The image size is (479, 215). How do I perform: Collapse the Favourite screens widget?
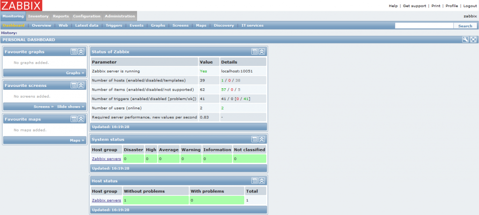pos(81,85)
